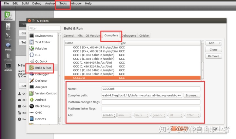Click the Platform codegen flags field
Image resolution: width=236 pixels, height=139 pixels.
pyautogui.click(x=151, y=102)
